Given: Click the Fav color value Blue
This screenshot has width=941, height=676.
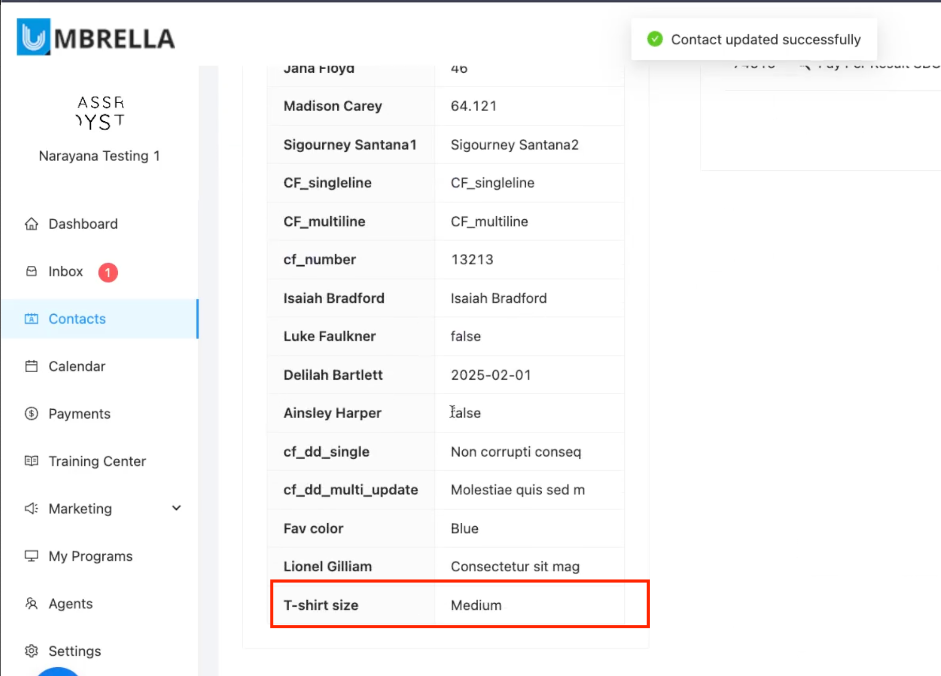Looking at the screenshot, I should pos(464,528).
